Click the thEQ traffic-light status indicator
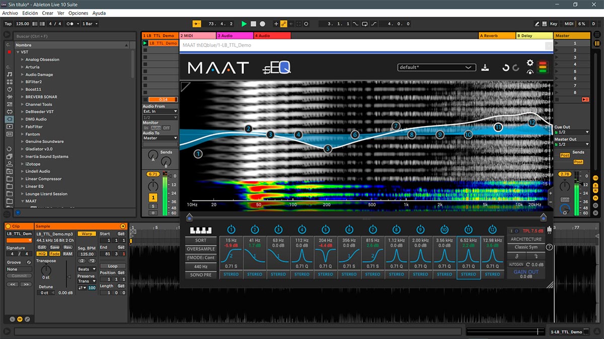604x339 pixels. point(543,67)
